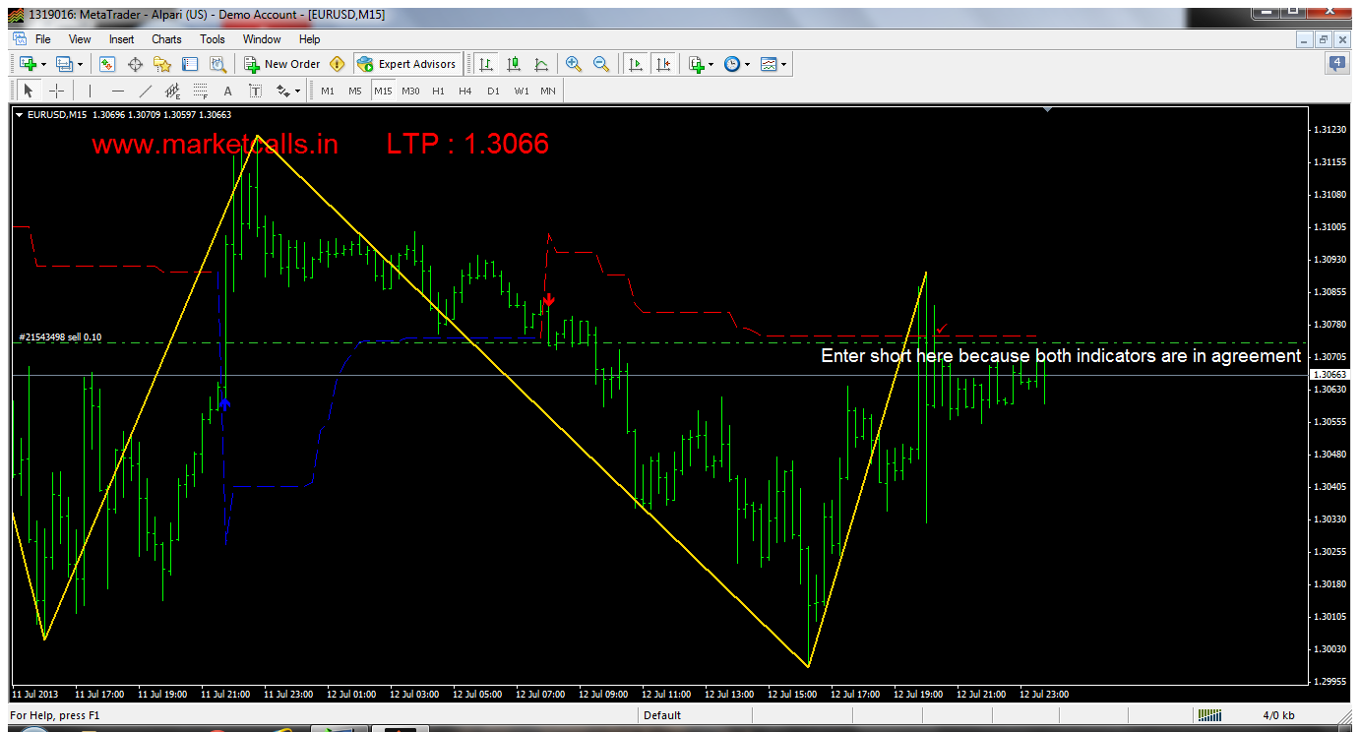Toggle the Expert Advisors button

point(406,64)
